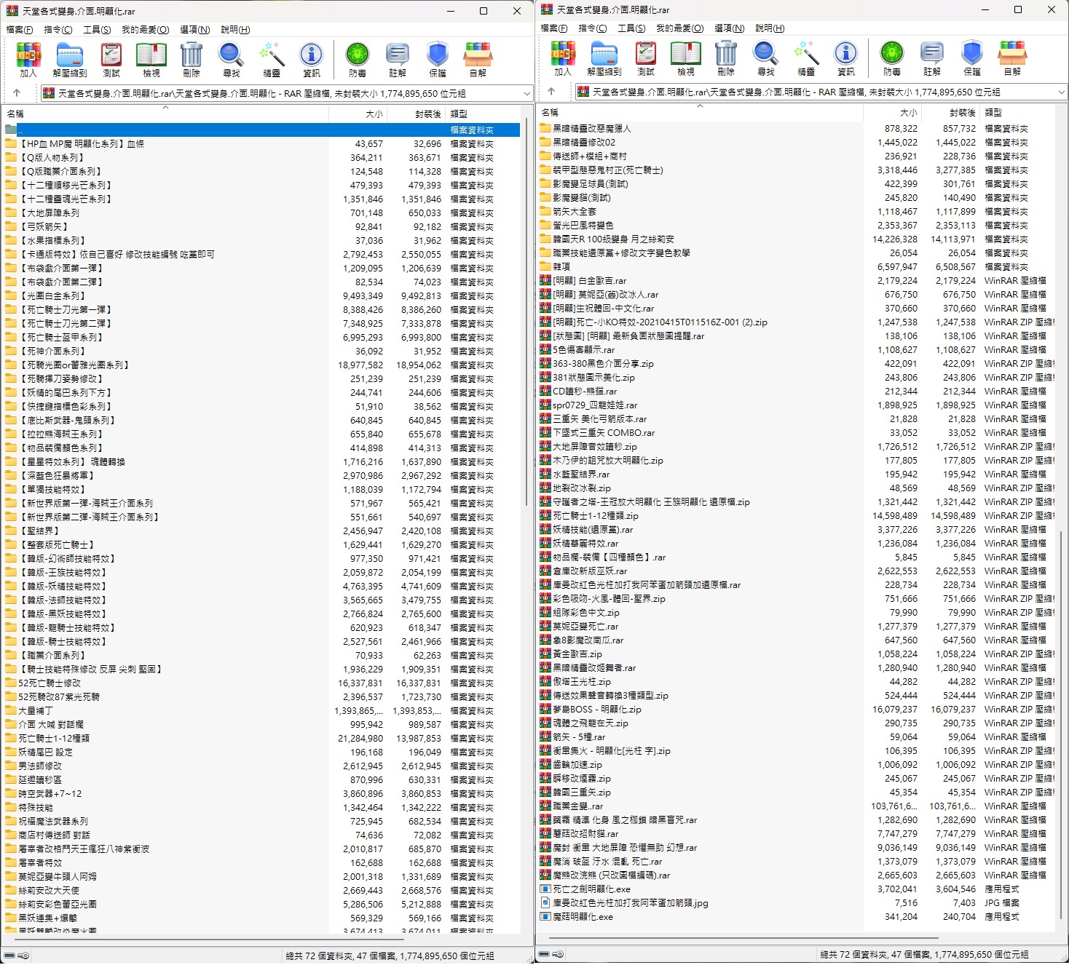Click the 測試 (Test) icon in left window
Viewport: 1069px width, 965px height.
tap(111, 60)
